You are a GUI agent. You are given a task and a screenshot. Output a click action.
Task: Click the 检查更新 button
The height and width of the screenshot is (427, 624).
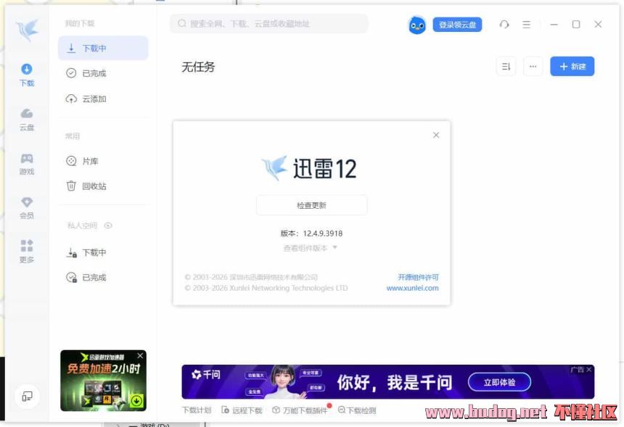(311, 205)
